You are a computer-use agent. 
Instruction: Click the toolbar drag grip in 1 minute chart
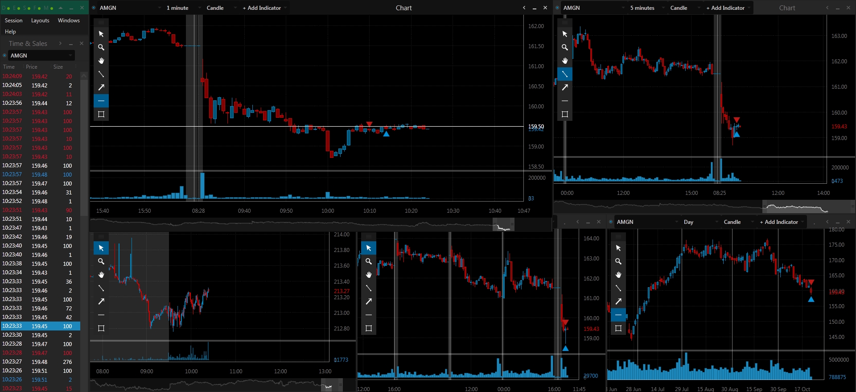(101, 22)
